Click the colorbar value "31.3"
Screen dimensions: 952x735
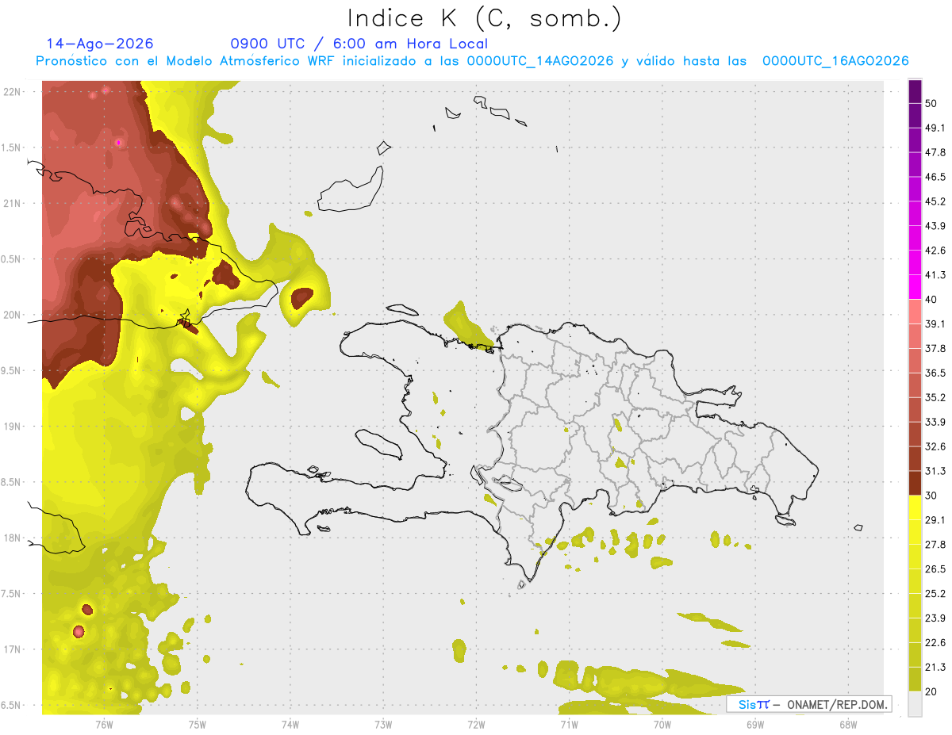(935, 471)
